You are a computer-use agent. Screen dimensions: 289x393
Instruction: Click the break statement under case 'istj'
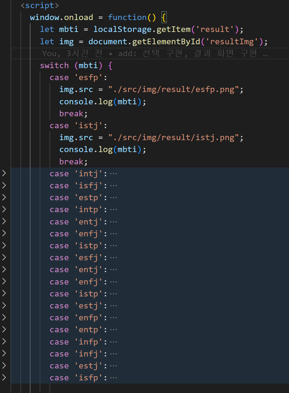(x=73, y=162)
